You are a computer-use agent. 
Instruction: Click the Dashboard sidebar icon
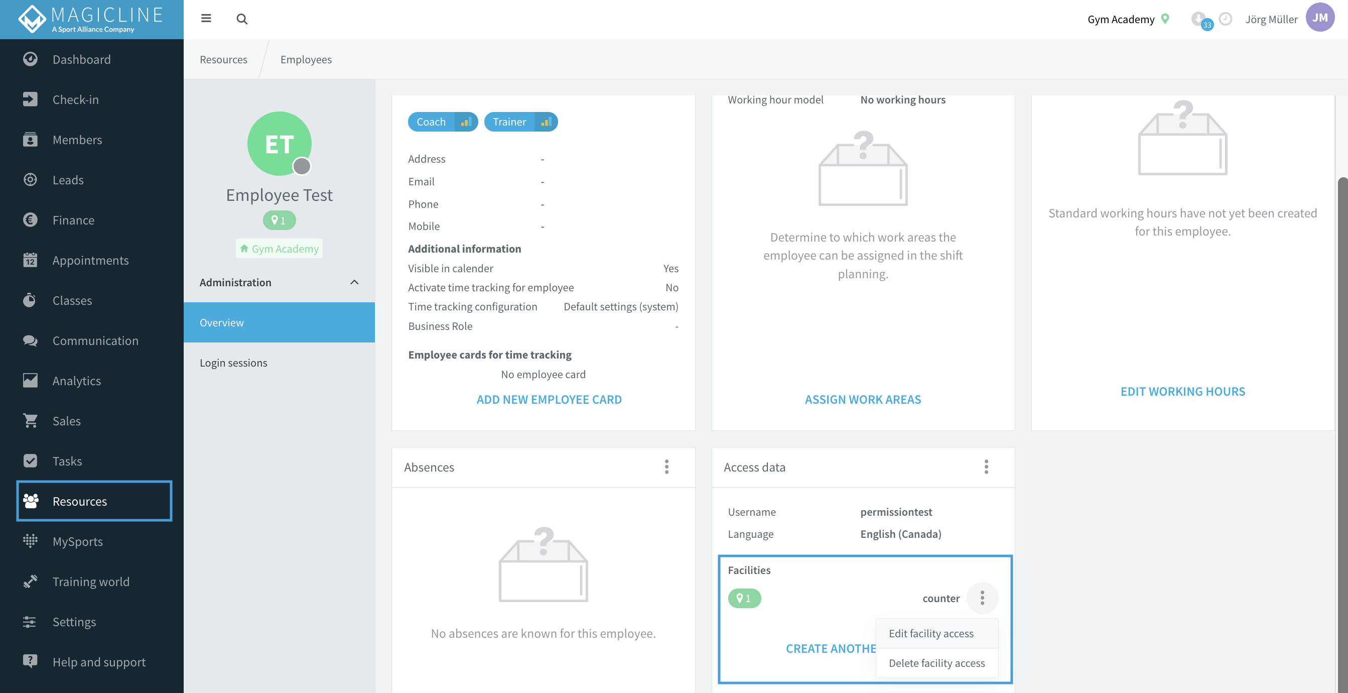pyautogui.click(x=30, y=59)
